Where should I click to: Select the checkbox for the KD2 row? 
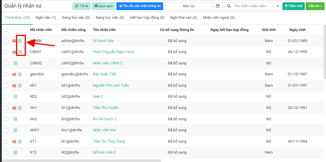point(6,97)
